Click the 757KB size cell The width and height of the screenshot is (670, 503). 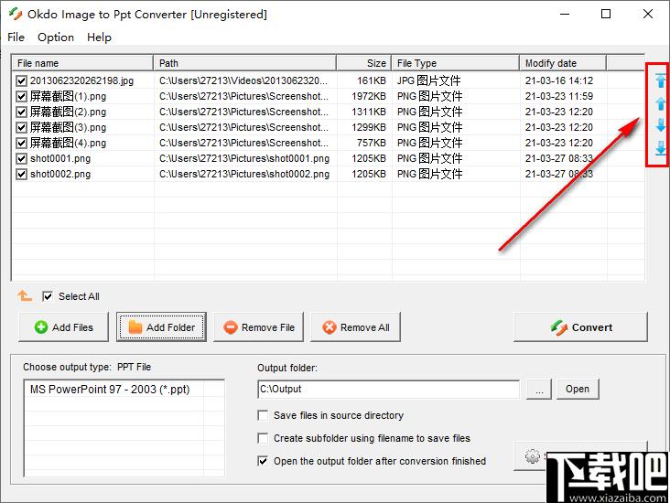coord(372,143)
